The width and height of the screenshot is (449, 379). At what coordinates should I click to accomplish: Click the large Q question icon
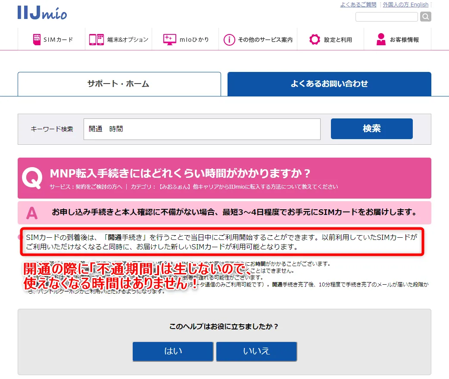click(x=32, y=178)
